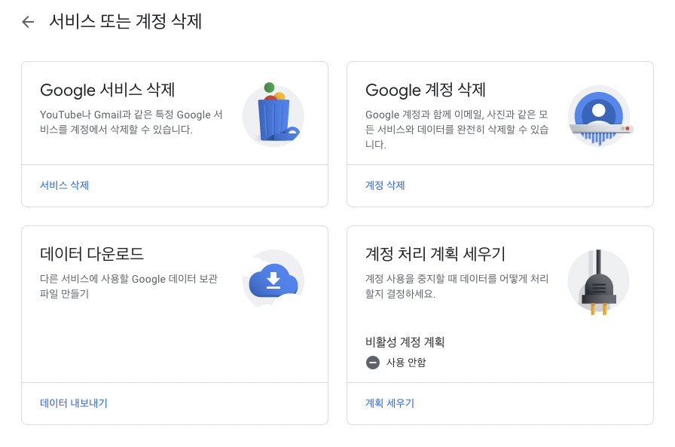Screen dimensions: 675x447
Task: Click the 비활성 계정 계획 label
Action: point(405,342)
